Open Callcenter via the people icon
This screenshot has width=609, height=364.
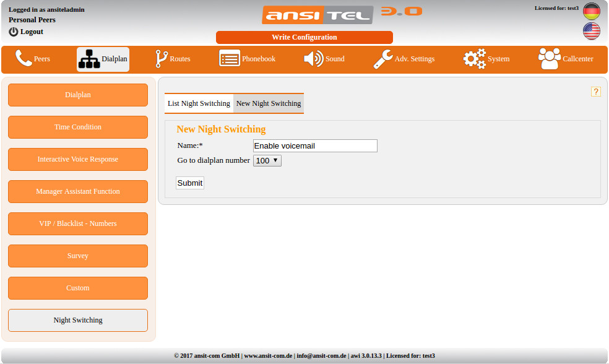[x=550, y=59]
